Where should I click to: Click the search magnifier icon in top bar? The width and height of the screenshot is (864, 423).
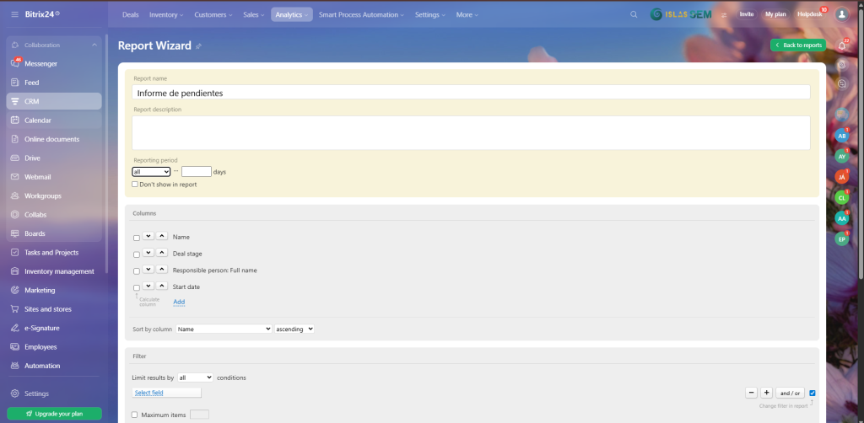pos(634,14)
